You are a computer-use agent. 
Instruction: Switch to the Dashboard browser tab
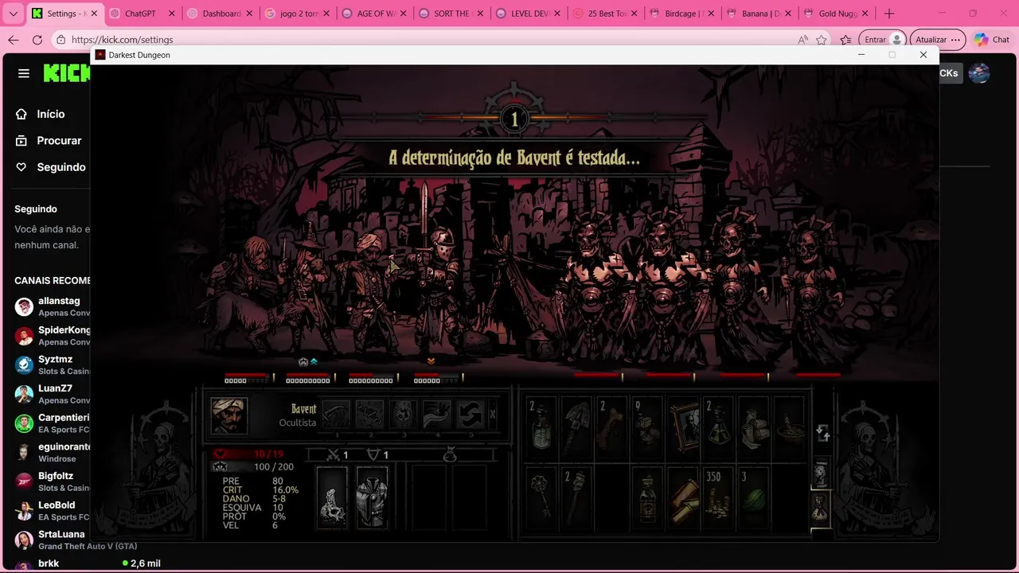point(218,14)
